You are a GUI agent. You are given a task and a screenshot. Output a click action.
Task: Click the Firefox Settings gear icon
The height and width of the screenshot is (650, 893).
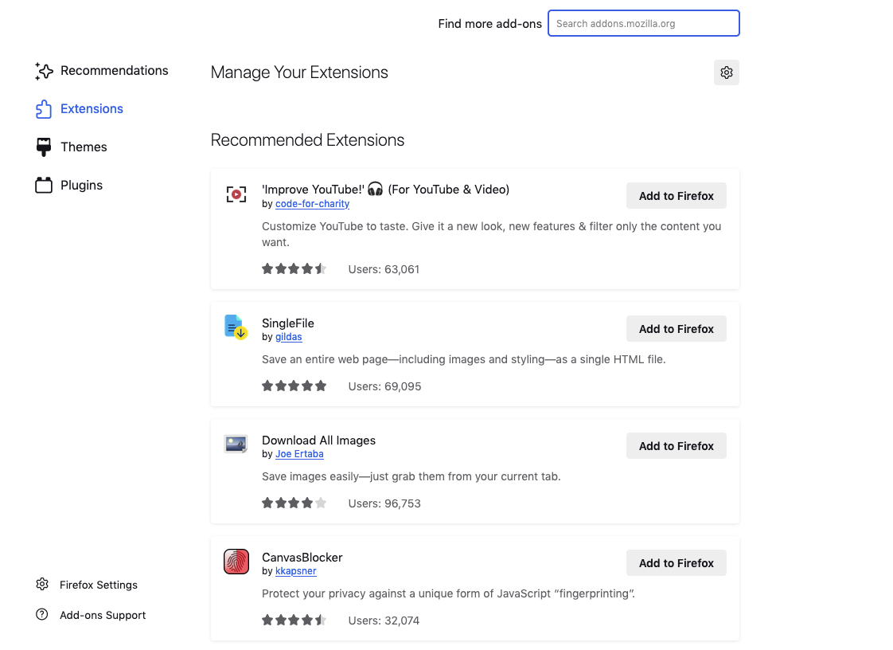click(x=42, y=585)
